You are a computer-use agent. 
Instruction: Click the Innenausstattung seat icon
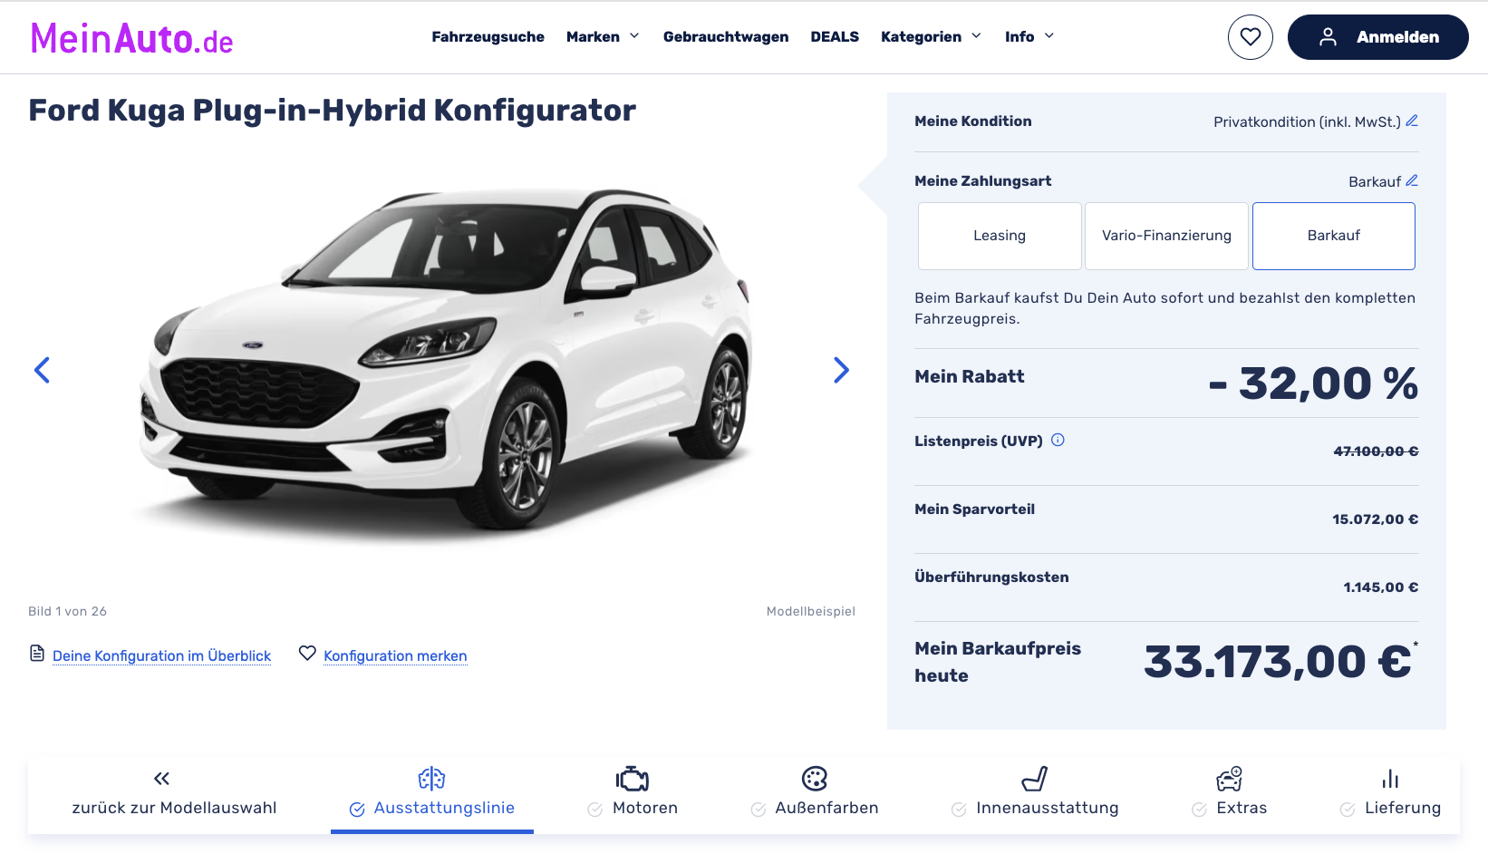(x=1035, y=779)
